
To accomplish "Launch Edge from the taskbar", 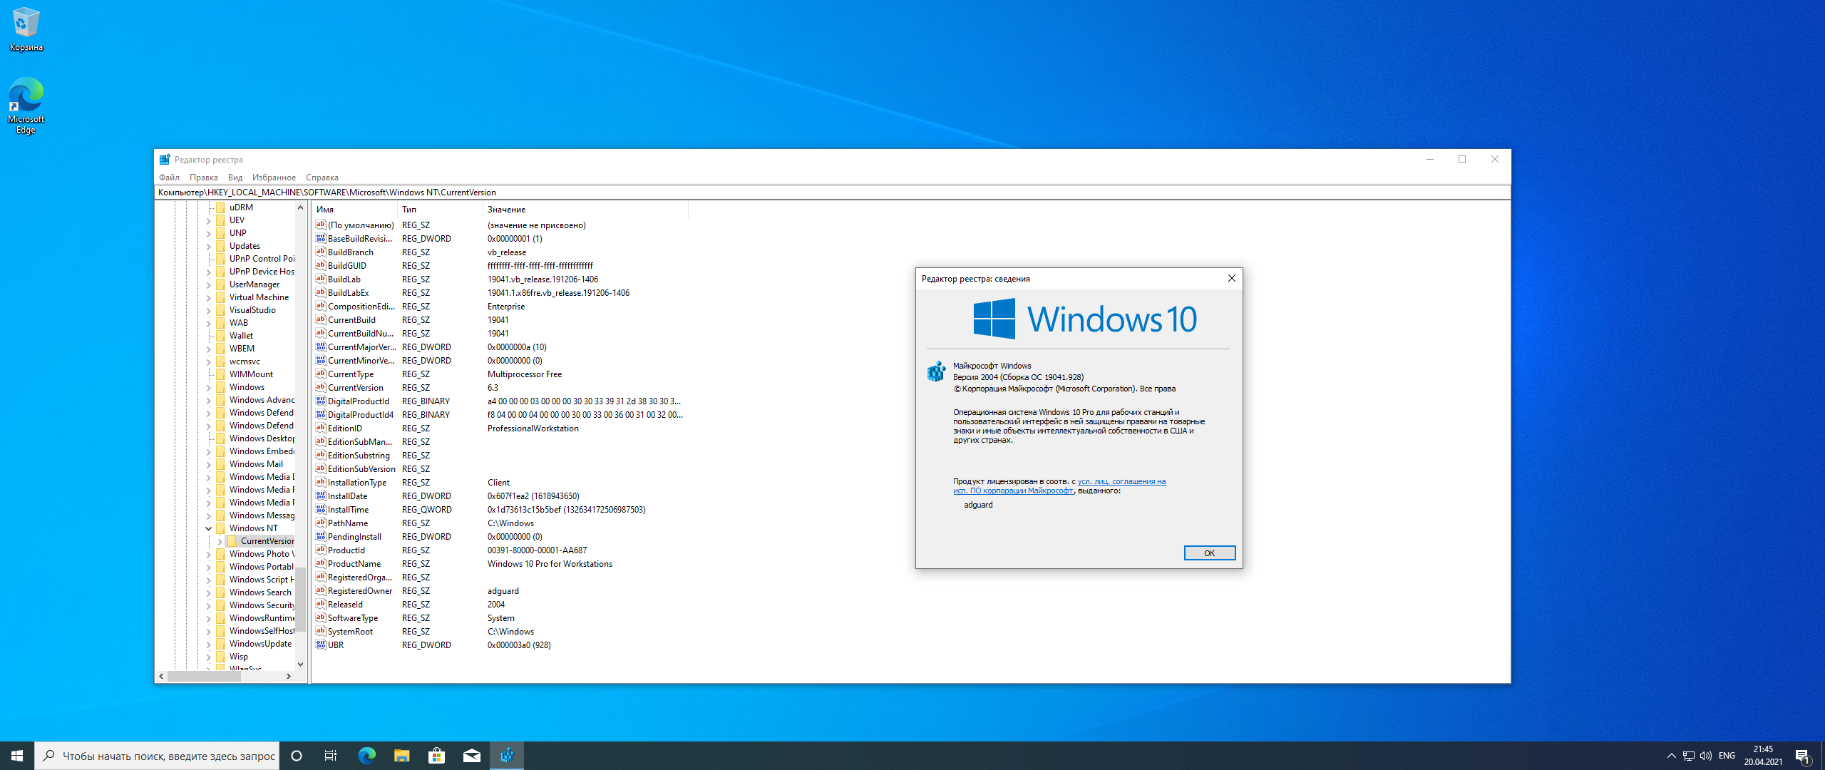I will pyautogui.click(x=366, y=756).
